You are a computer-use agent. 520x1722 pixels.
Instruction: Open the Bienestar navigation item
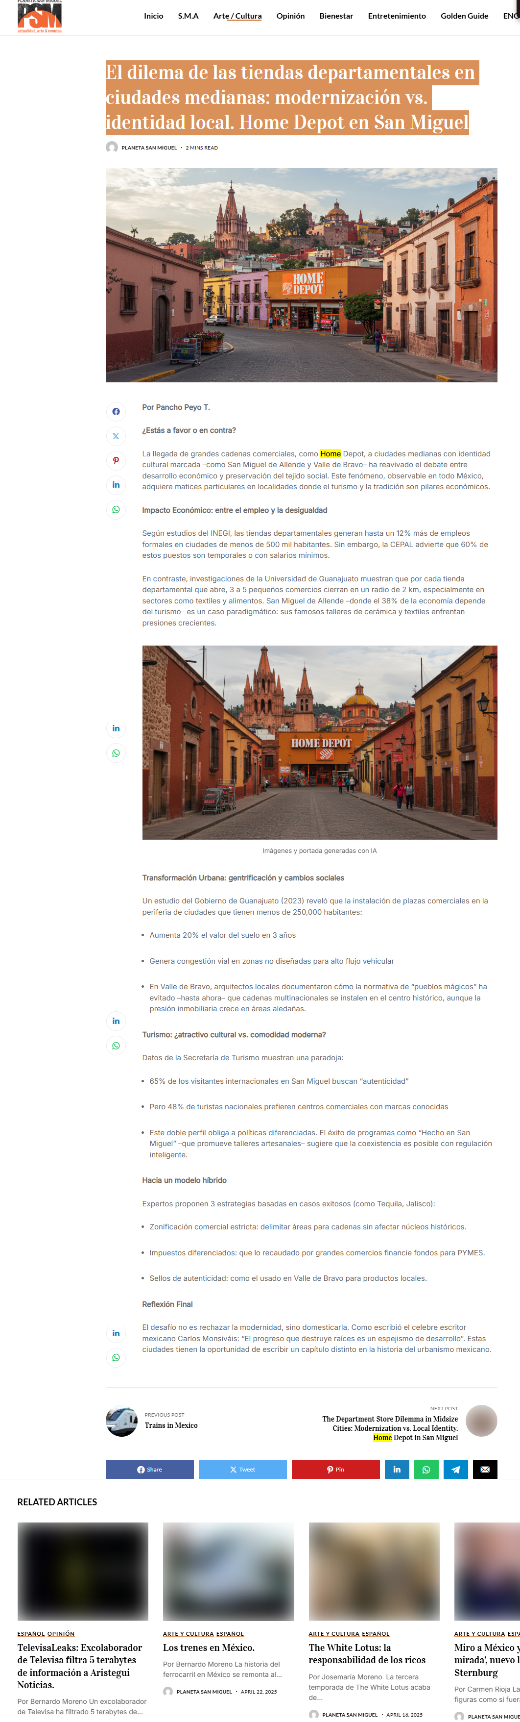[336, 16]
